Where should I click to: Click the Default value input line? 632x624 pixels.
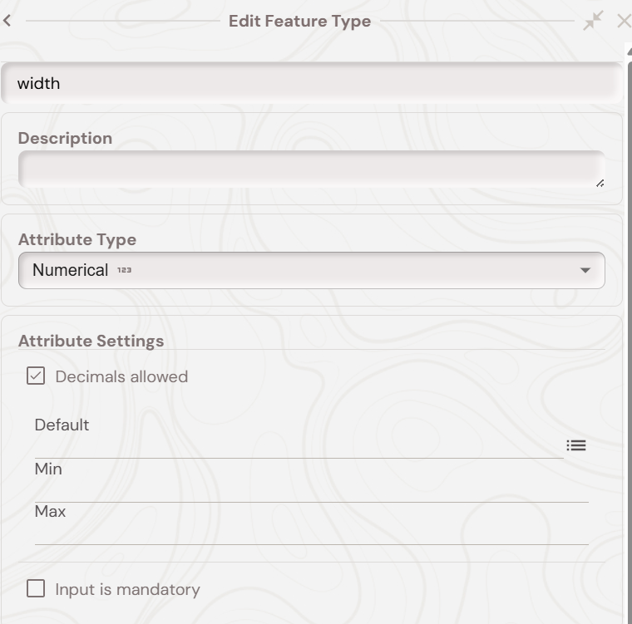(x=298, y=447)
